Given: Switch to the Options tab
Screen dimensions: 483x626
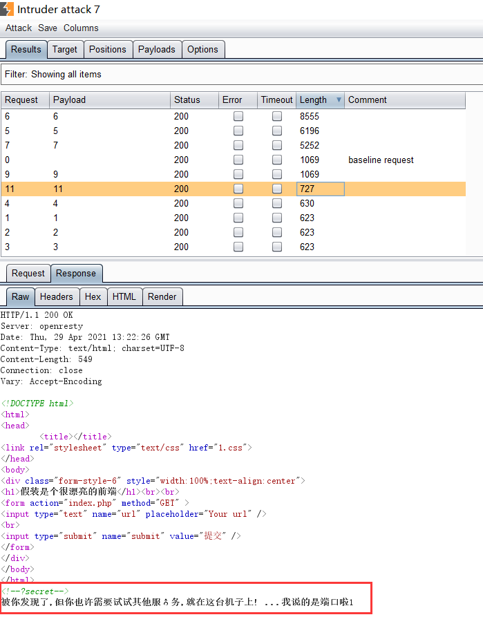Looking at the screenshot, I should click(x=202, y=50).
